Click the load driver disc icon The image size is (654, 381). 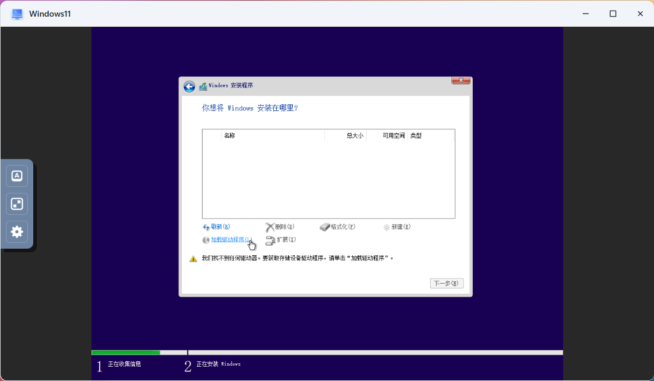206,240
